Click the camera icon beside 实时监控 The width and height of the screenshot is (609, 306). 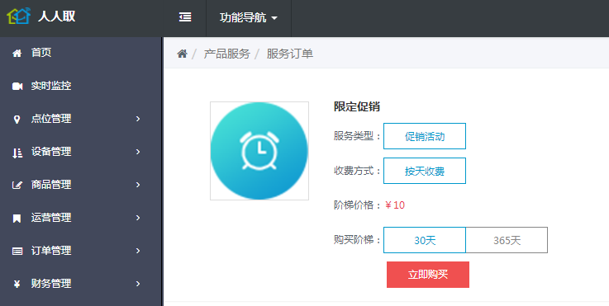(17, 86)
